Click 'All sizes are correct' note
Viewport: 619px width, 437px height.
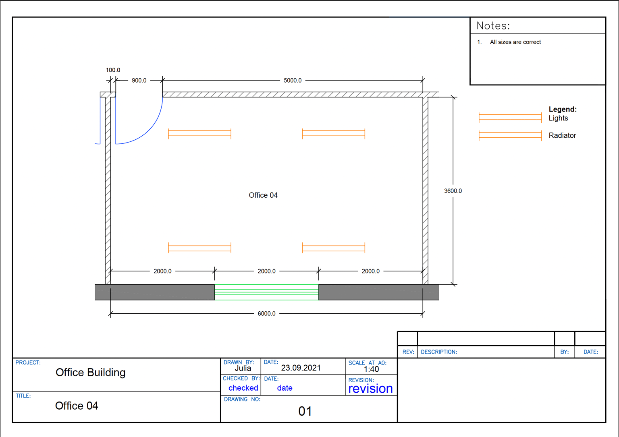515,42
